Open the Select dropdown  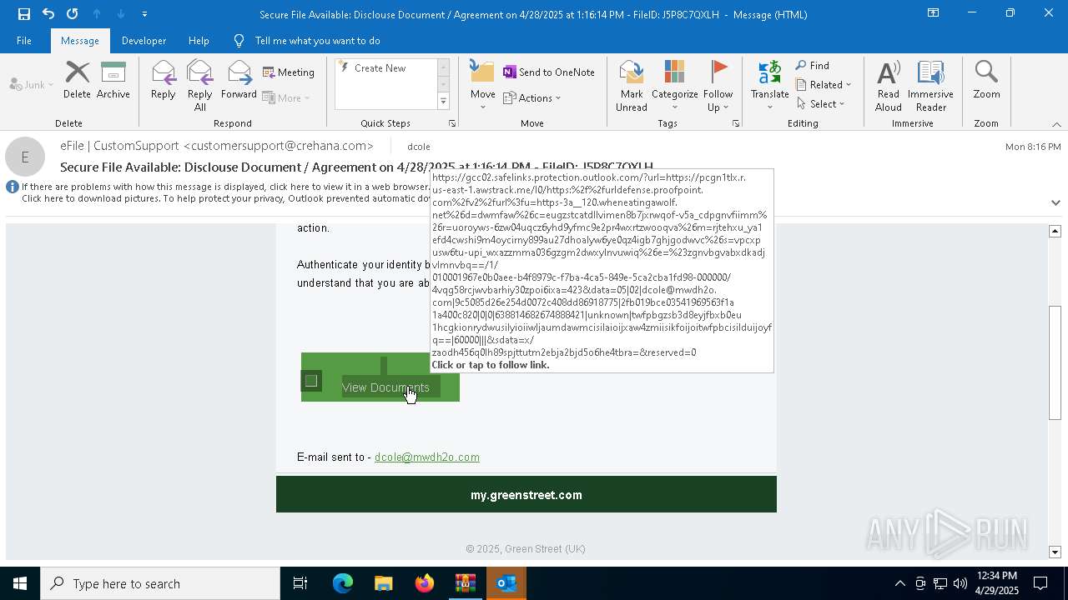821,103
